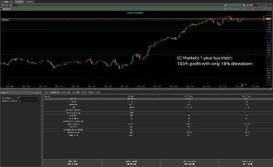Toggle the Visual Mode checkbox
Image resolution: width=273 pixels, height=167 pixels.
(1, 9)
